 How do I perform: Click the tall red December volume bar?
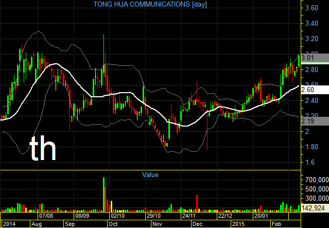(x=197, y=203)
